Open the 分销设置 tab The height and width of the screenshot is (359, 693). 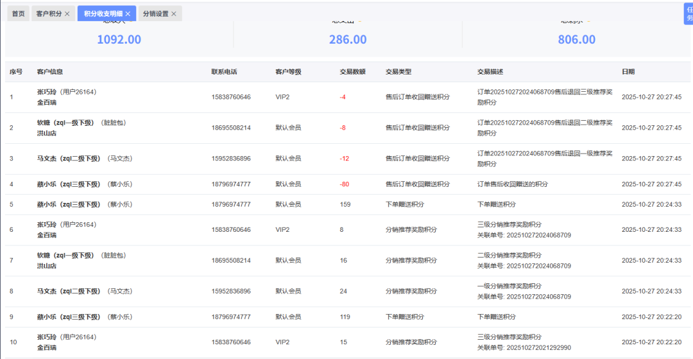(x=155, y=13)
